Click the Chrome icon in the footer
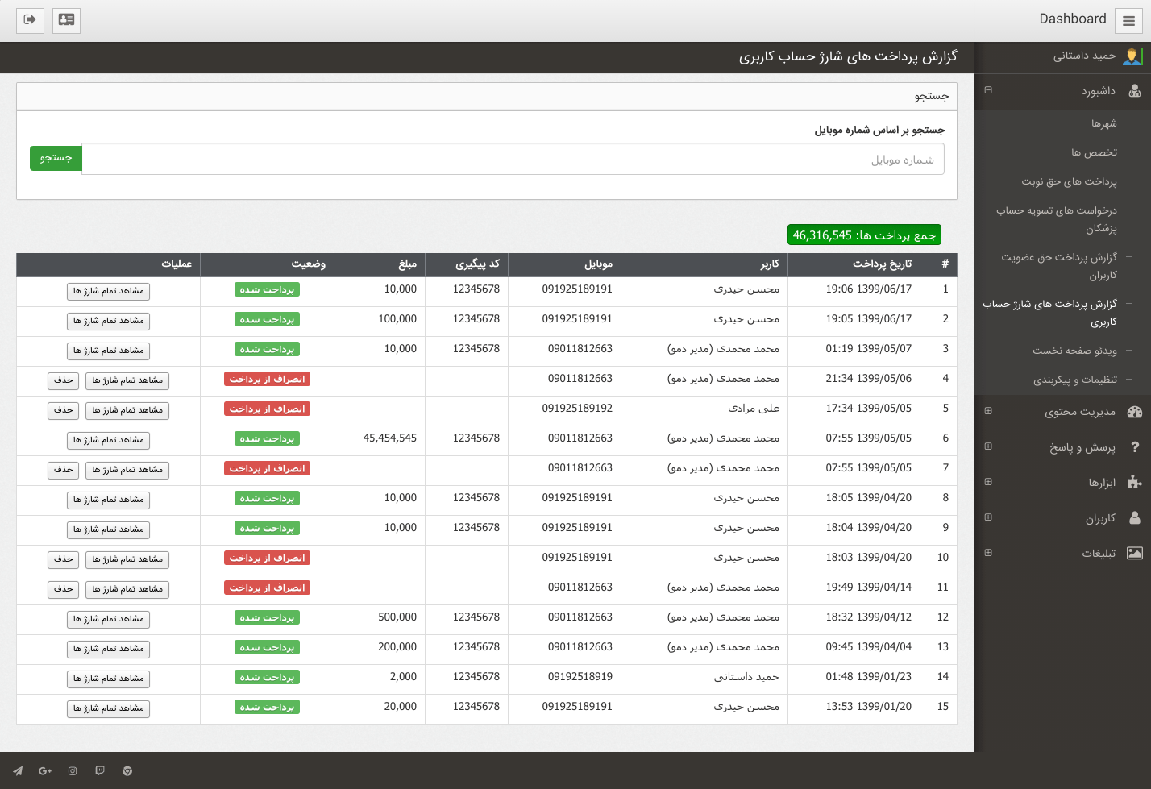 pos(127,771)
